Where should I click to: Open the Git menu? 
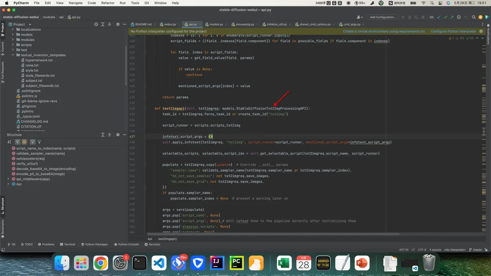pos(147,3)
